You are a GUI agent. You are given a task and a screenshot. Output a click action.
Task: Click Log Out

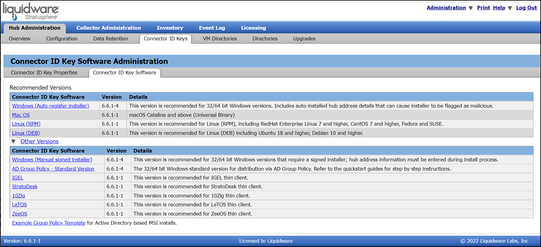click(526, 8)
